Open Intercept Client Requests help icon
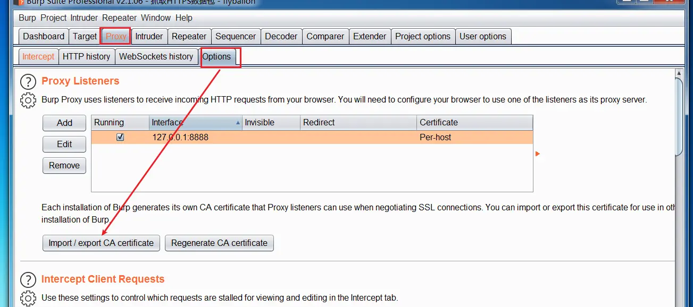 28,280
